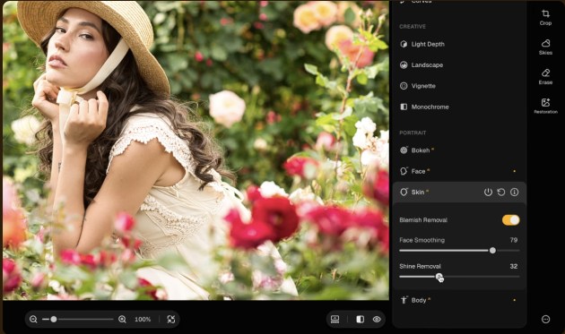The width and height of the screenshot is (565, 334).
Task: Expand the Light Depth adjustment
Action: [458, 44]
